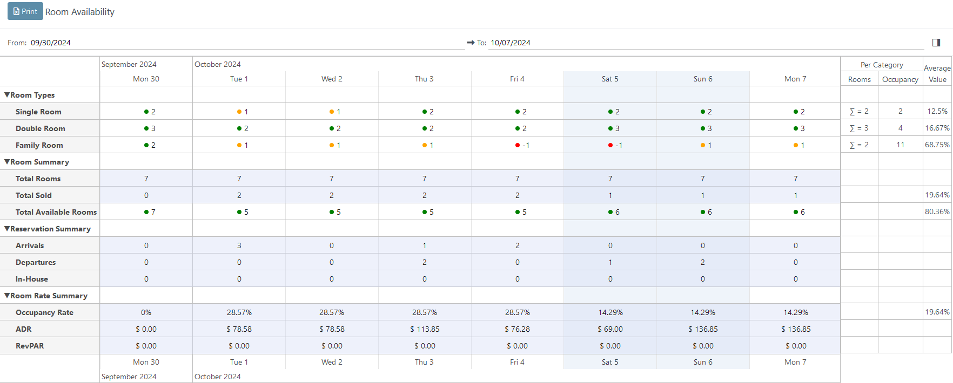
Task: Select the top Mon 30 column header
Action: click(x=146, y=79)
